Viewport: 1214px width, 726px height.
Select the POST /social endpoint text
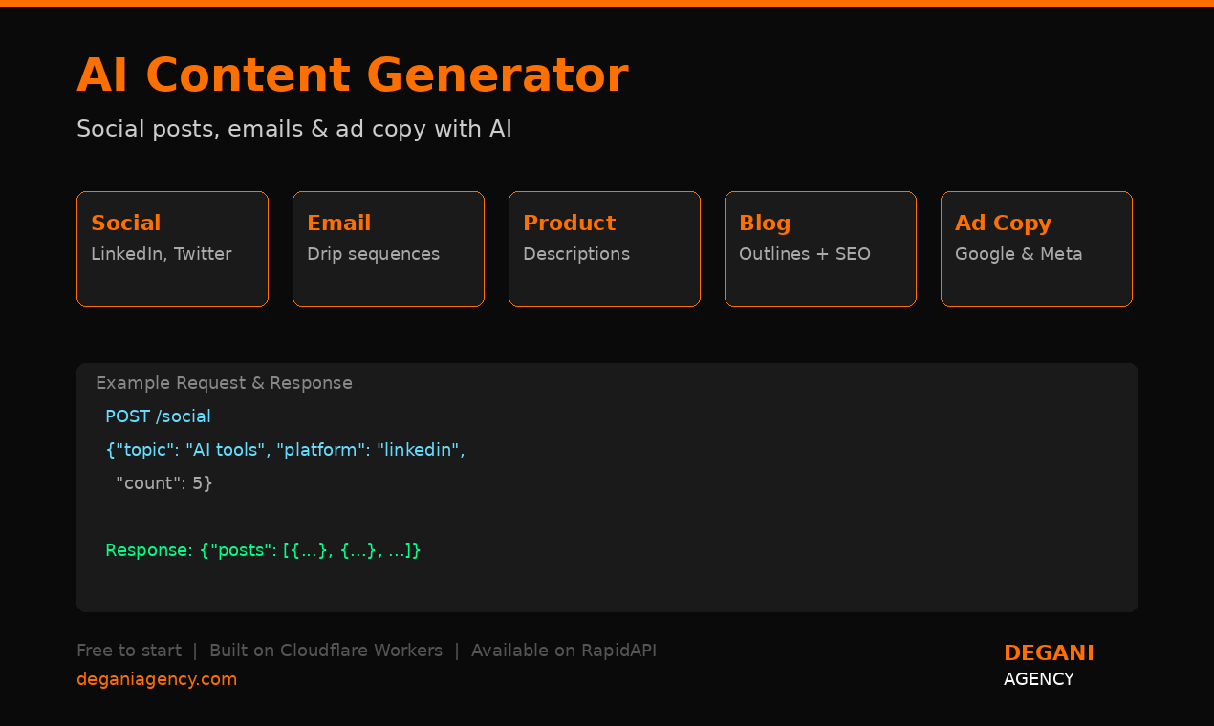click(158, 416)
